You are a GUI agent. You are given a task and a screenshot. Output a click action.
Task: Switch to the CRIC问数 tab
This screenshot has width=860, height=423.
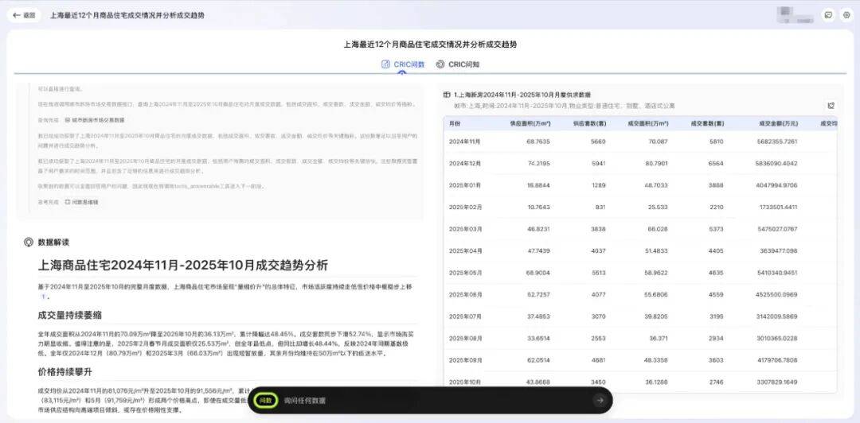click(403, 64)
